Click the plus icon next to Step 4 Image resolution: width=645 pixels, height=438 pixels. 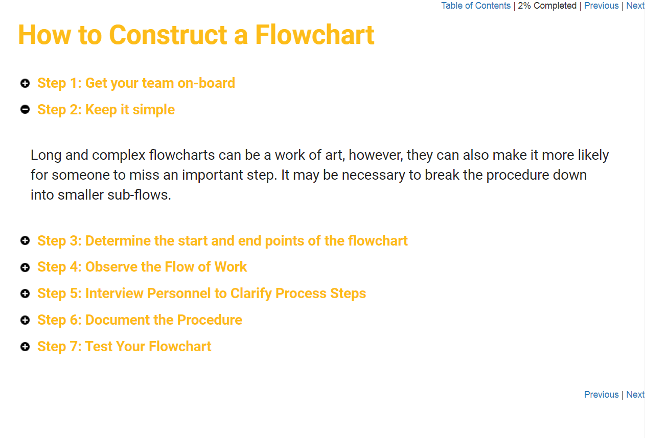[25, 267]
